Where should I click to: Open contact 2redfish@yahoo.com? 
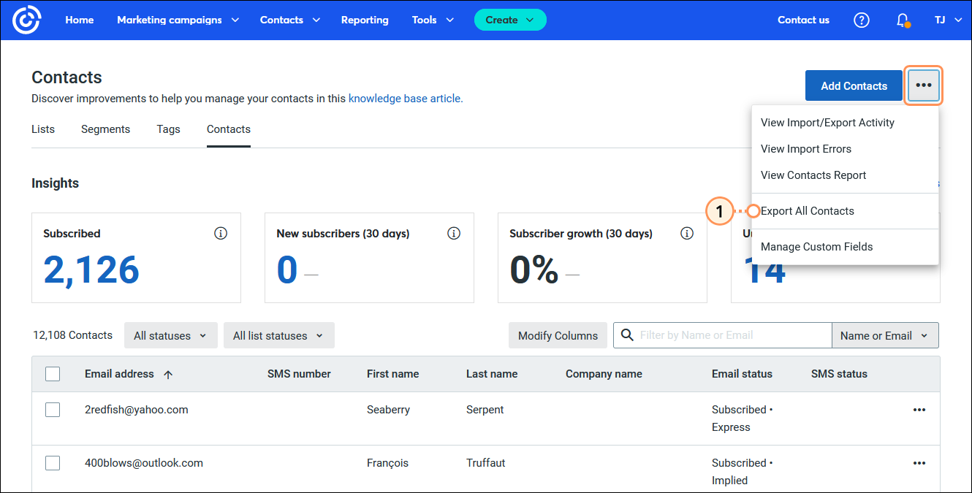point(137,410)
